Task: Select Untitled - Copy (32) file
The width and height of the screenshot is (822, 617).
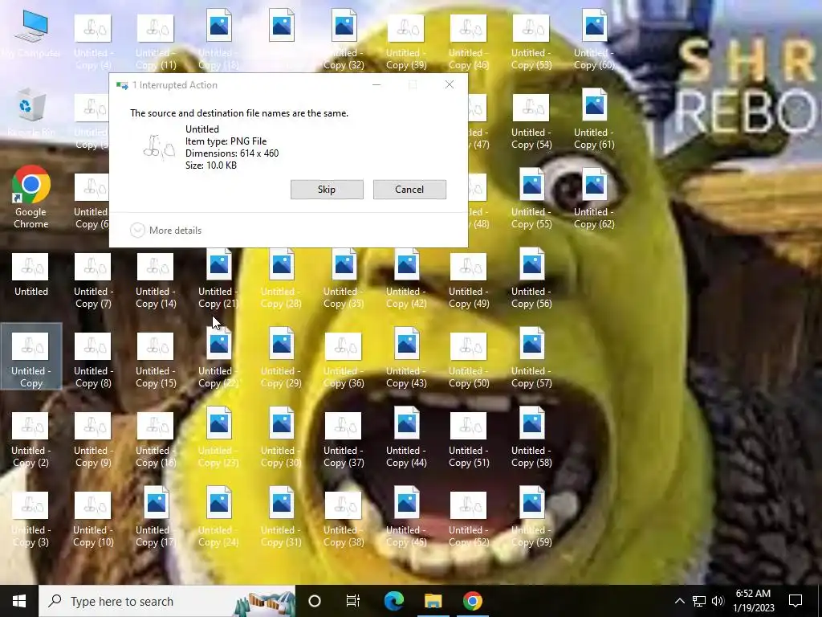Action: [x=344, y=40]
